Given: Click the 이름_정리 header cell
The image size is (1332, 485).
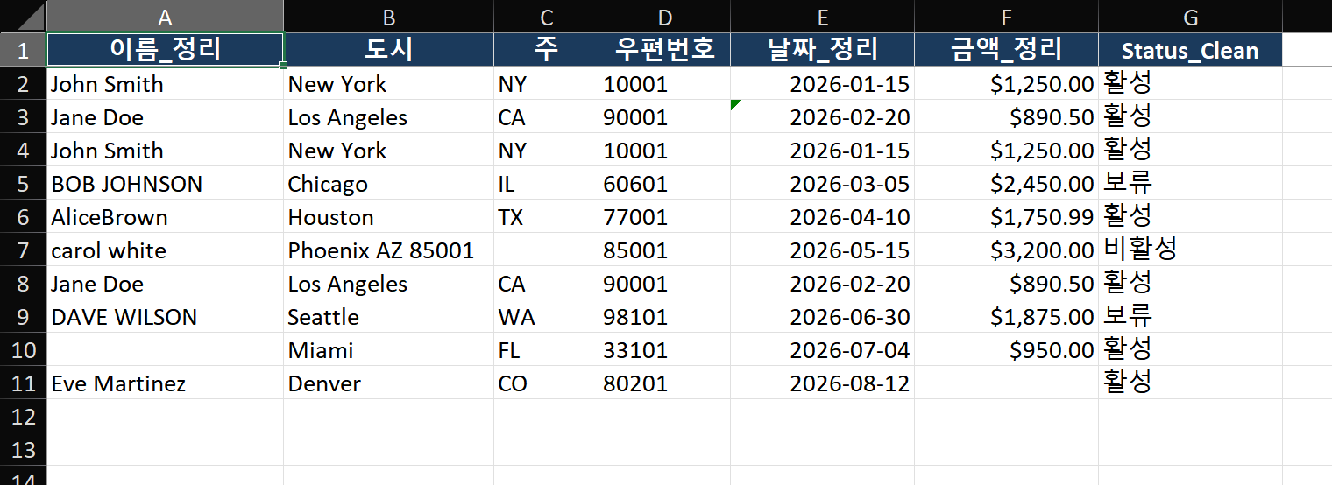Looking at the screenshot, I should tap(165, 50).
